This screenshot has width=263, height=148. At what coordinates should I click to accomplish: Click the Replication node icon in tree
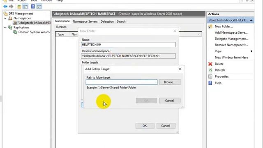point(10,28)
